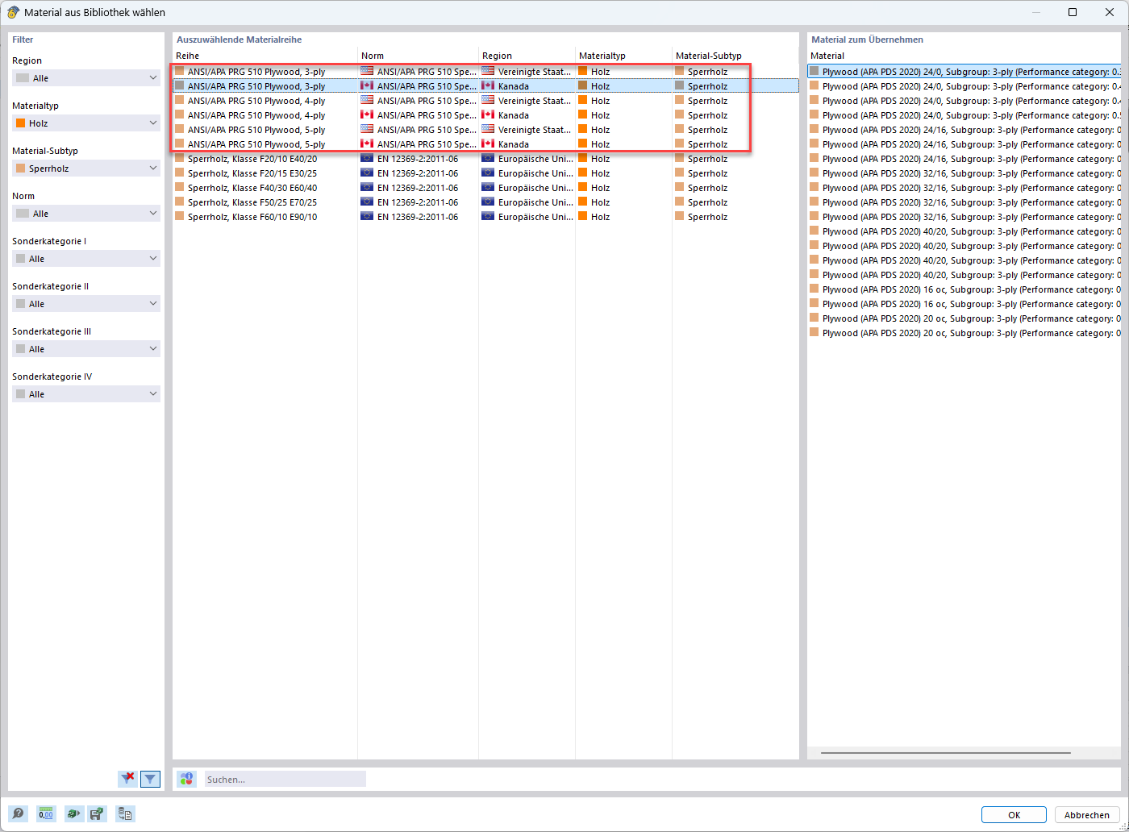The height and width of the screenshot is (832, 1129).
Task: Open the Sonderkategorie IV dropdown
Action: coord(86,394)
